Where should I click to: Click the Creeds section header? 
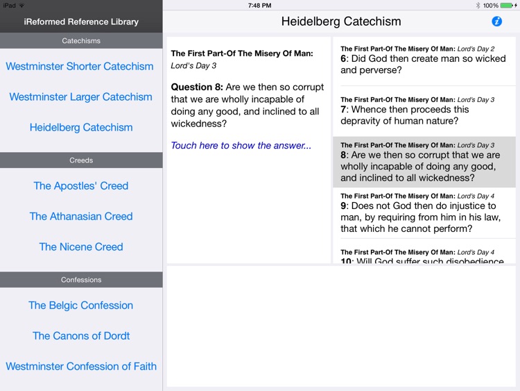81,160
